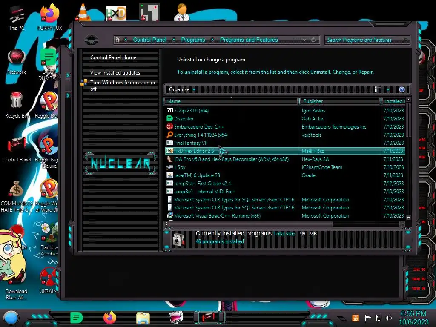
Task: Click the Help question mark icon
Action: pyautogui.click(x=402, y=89)
